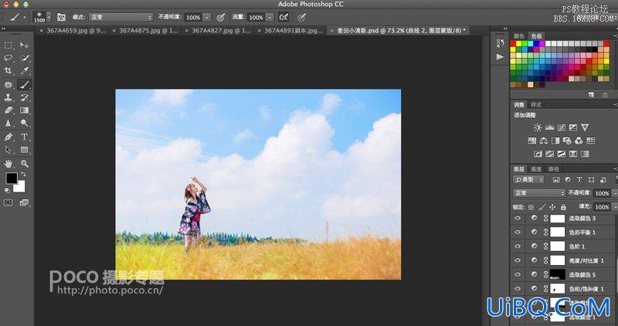Click the Actions play panel icon
This screenshot has height=326, width=618.
[x=500, y=56]
